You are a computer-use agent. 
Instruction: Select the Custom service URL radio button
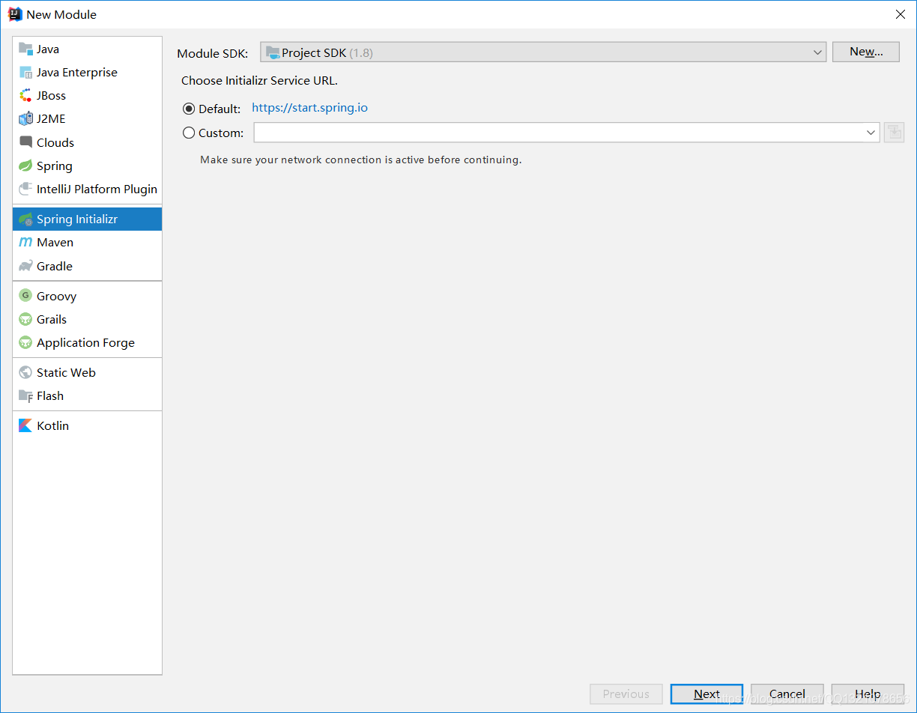click(189, 133)
